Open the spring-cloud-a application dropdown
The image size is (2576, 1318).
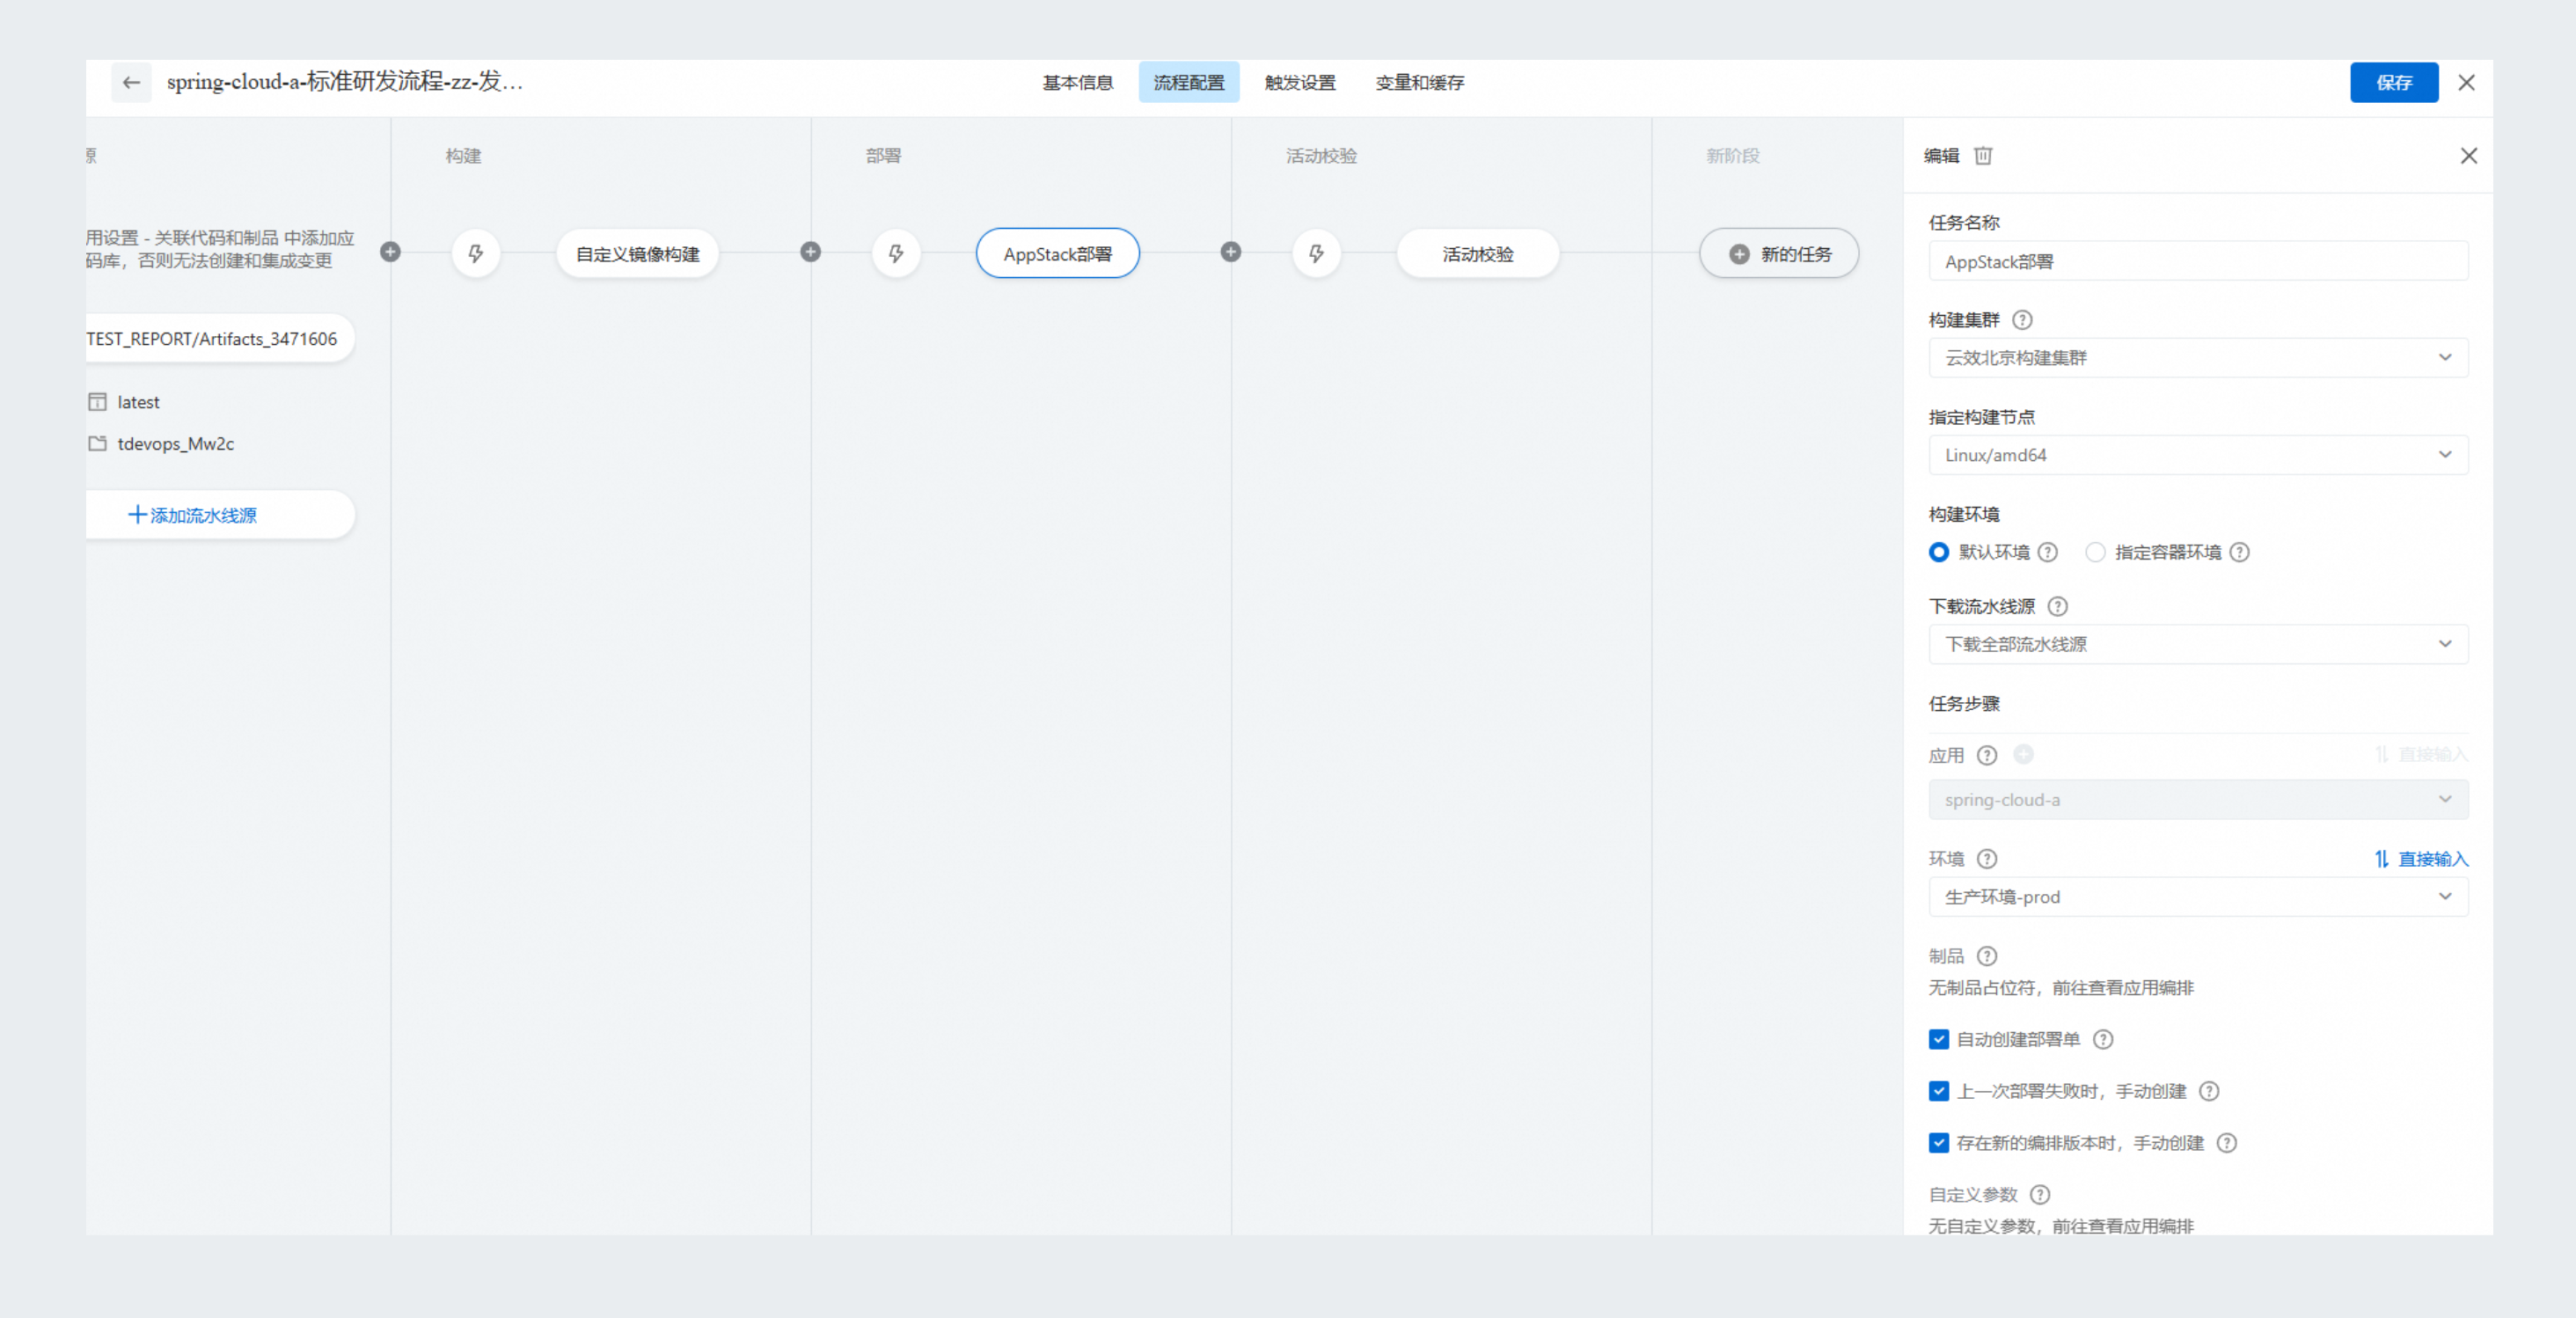(x=2198, y=800)
